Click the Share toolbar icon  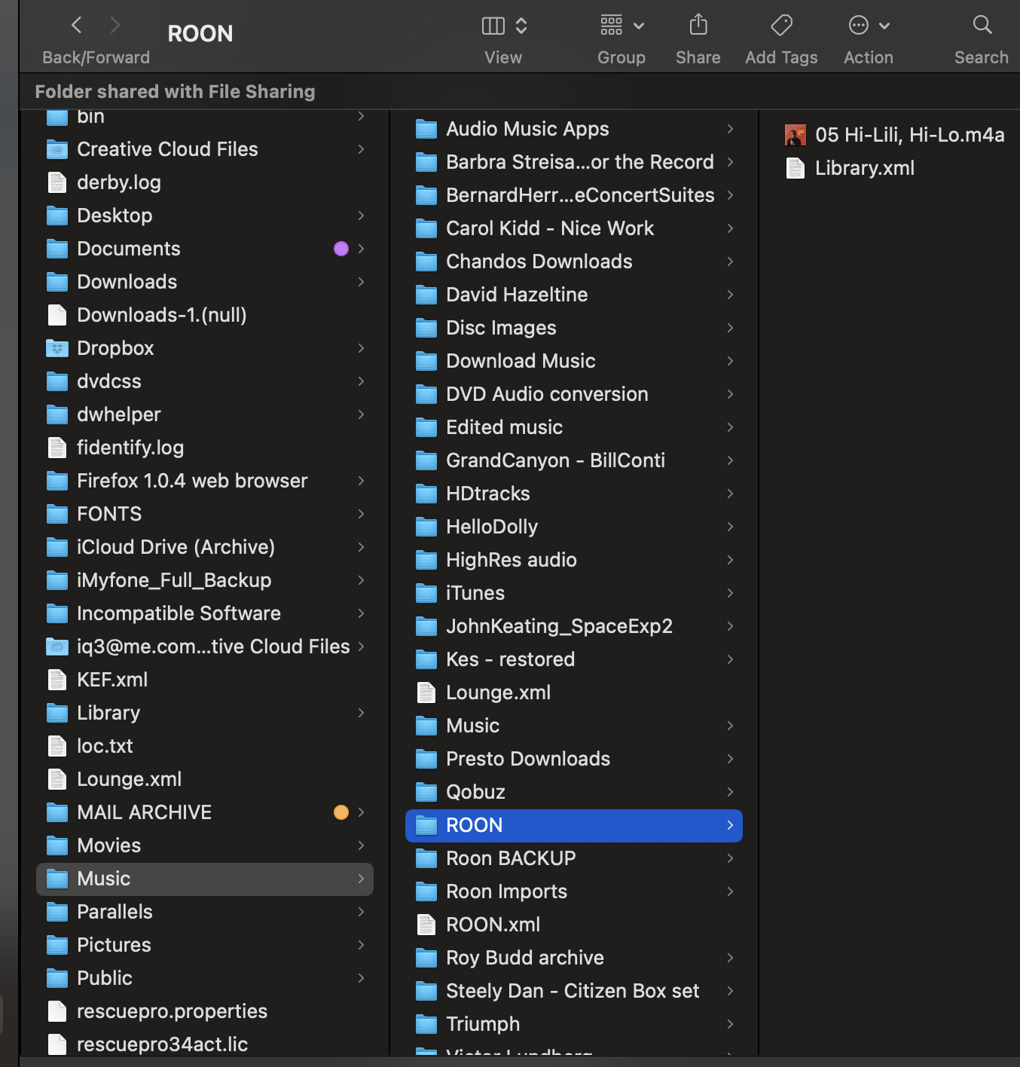tap(698, 26)
